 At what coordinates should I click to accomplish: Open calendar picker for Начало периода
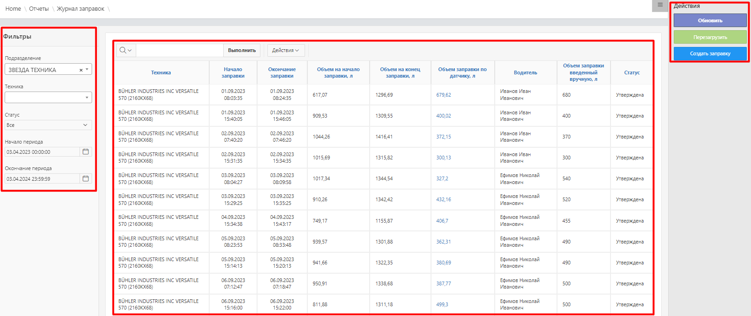click(86, 152)
